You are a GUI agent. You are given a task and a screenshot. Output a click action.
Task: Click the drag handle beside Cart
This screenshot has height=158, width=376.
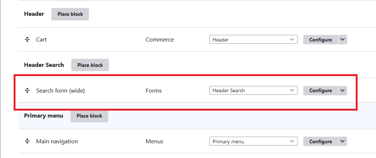pos(27,39)
